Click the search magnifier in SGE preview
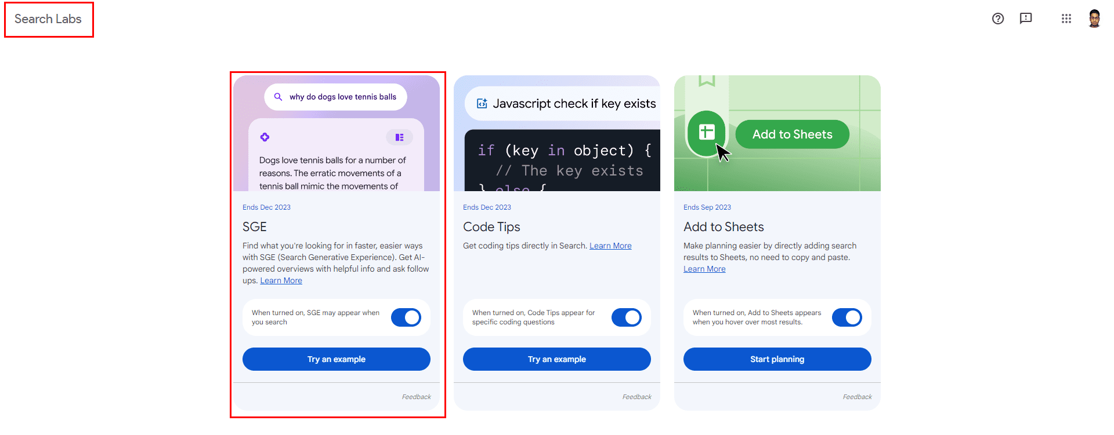 click(x=278, y=97)
